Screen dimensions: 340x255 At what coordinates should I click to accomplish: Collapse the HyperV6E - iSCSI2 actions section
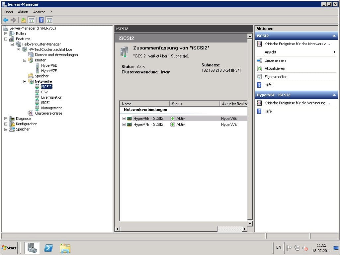pos(334,95)
